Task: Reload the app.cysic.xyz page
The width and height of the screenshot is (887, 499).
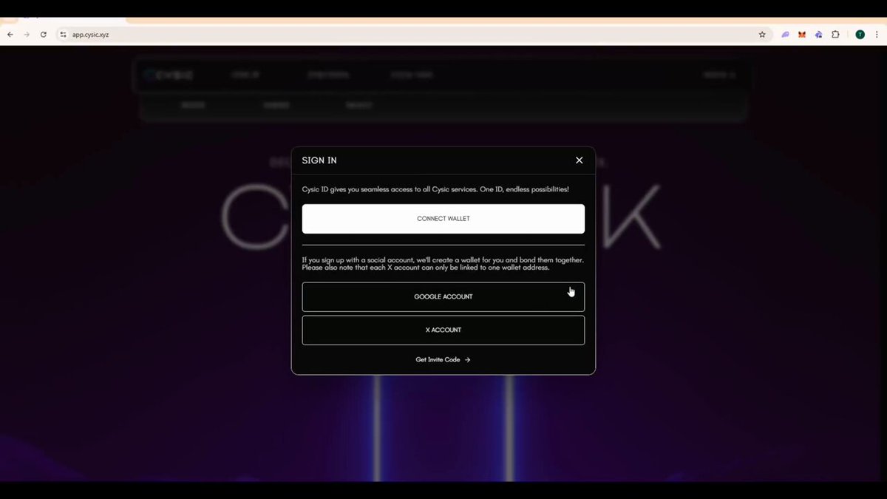Action: click(x=44, y=34)
